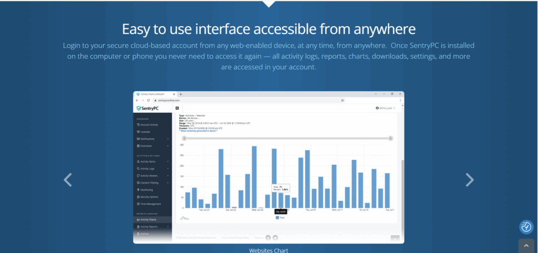Screen dimensions: 538x253
Task: Open a new tab with the plus icon
Action: pos(181,94)
